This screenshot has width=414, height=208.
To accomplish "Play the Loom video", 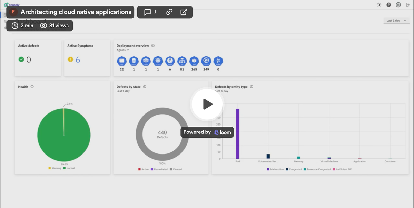I will coord(207,104).
